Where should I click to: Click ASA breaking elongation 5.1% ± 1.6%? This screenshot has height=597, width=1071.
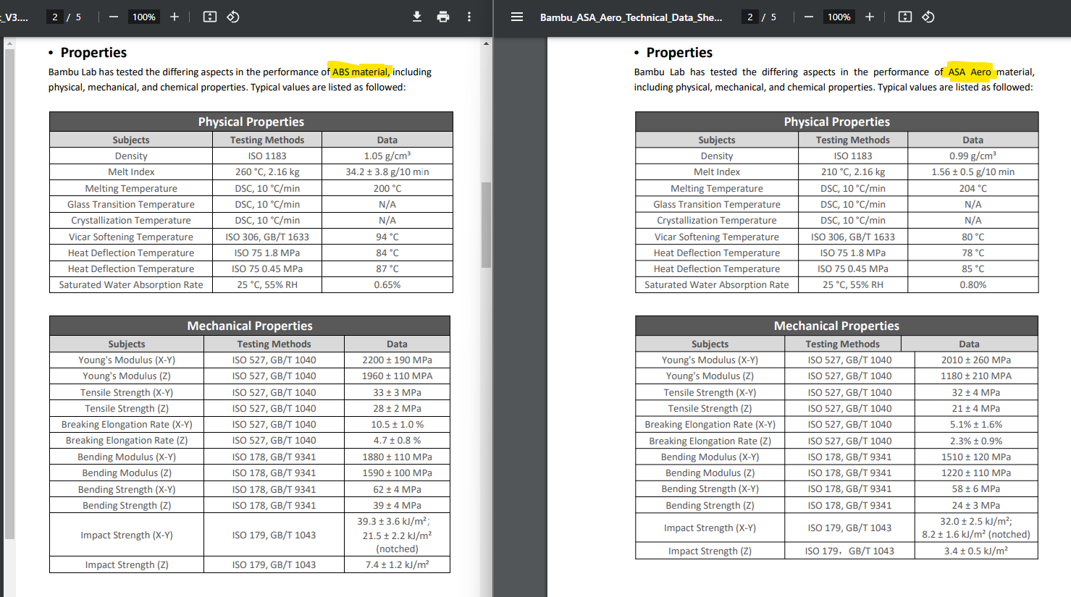pos(976,424)
